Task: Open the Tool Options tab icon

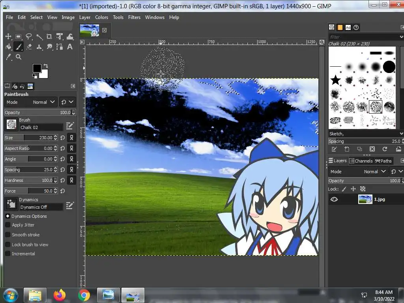Action: tap(7, 86)
